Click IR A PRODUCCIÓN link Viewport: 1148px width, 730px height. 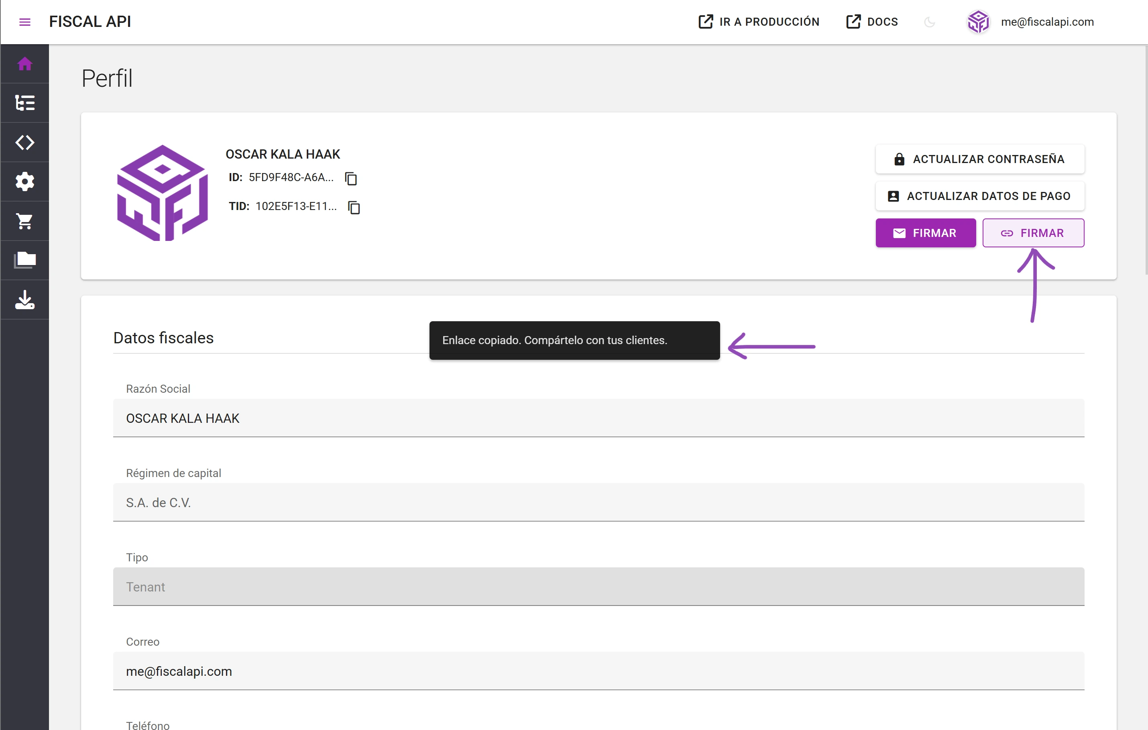coord(759,22)
